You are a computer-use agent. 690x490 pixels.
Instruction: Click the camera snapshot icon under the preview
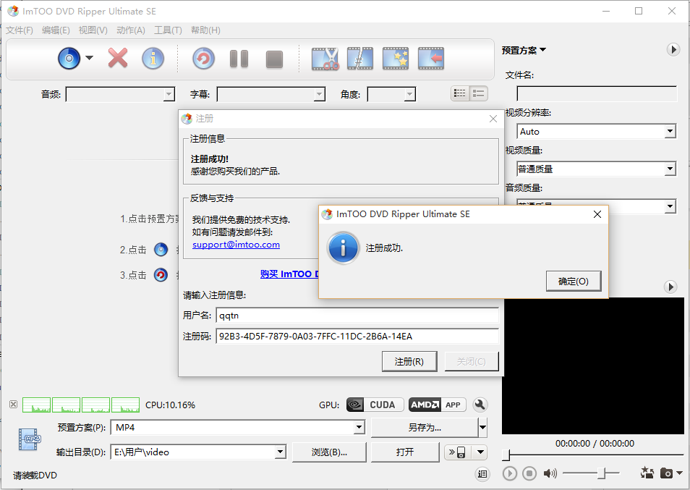click(x=665, y=473)
